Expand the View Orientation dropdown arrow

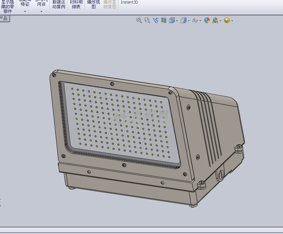point(177,21)
